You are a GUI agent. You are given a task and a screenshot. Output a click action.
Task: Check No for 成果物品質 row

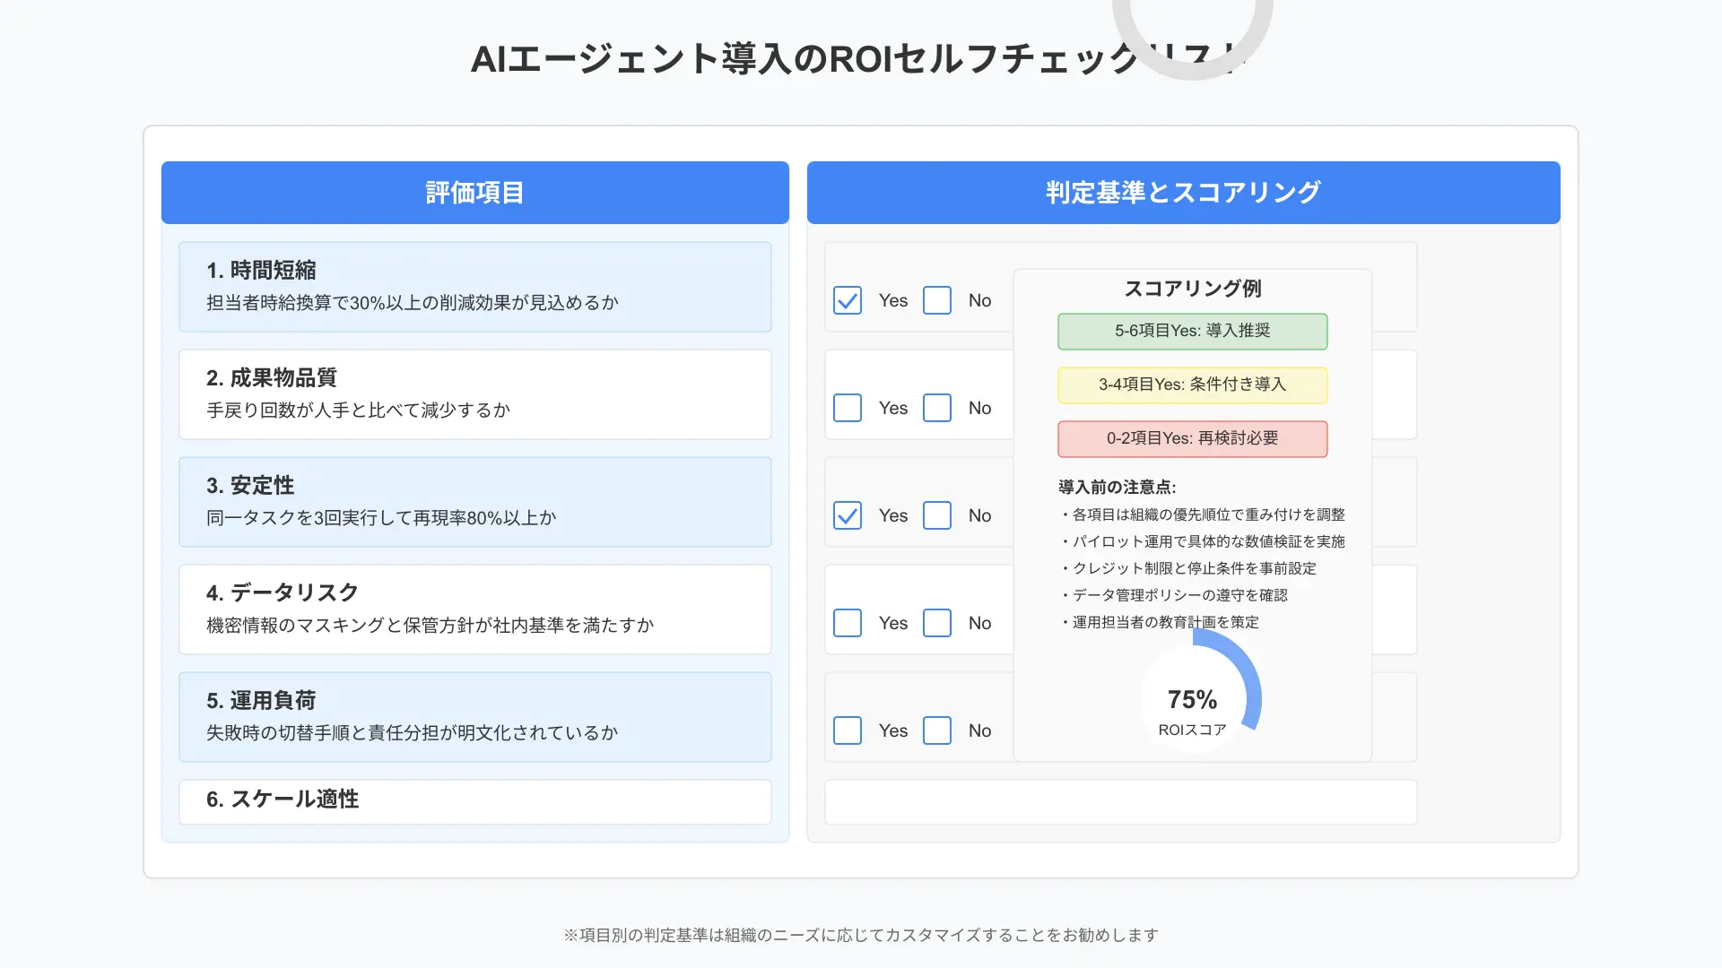pyautogui.click(x=937, y=408)
